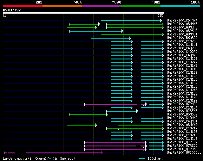This screenshot has height=161, width=203.
Task: Select hit label UniRef100_B6A8G9
Action: click(182, 38)
